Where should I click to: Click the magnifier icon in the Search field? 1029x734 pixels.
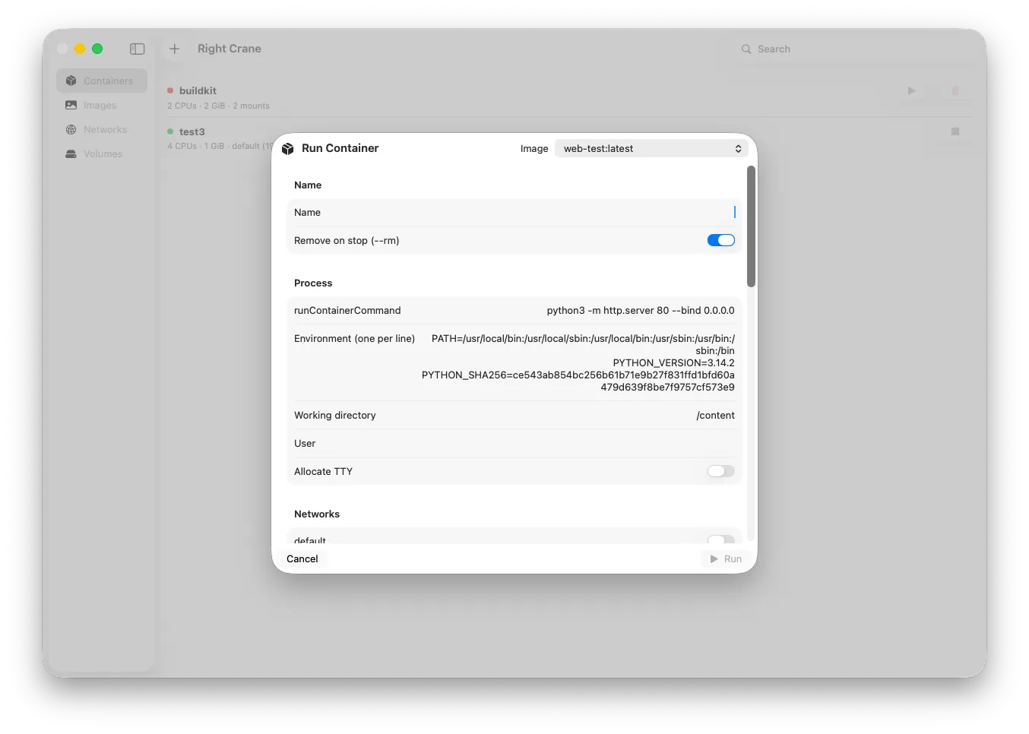[x=746, y=49]
